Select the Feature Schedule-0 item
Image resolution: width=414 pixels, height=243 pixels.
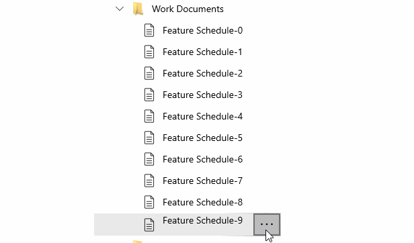(202, 30)
